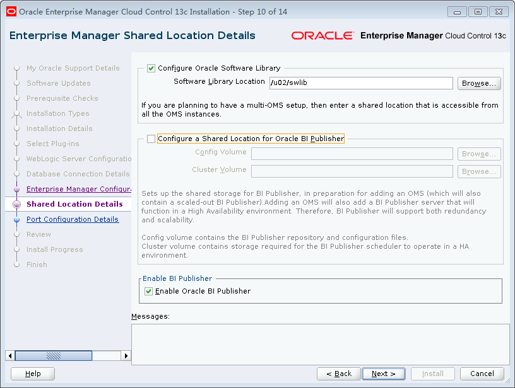Disable Enable Oracle BI Publisher
515x388 pixels.
pos(148,291)
